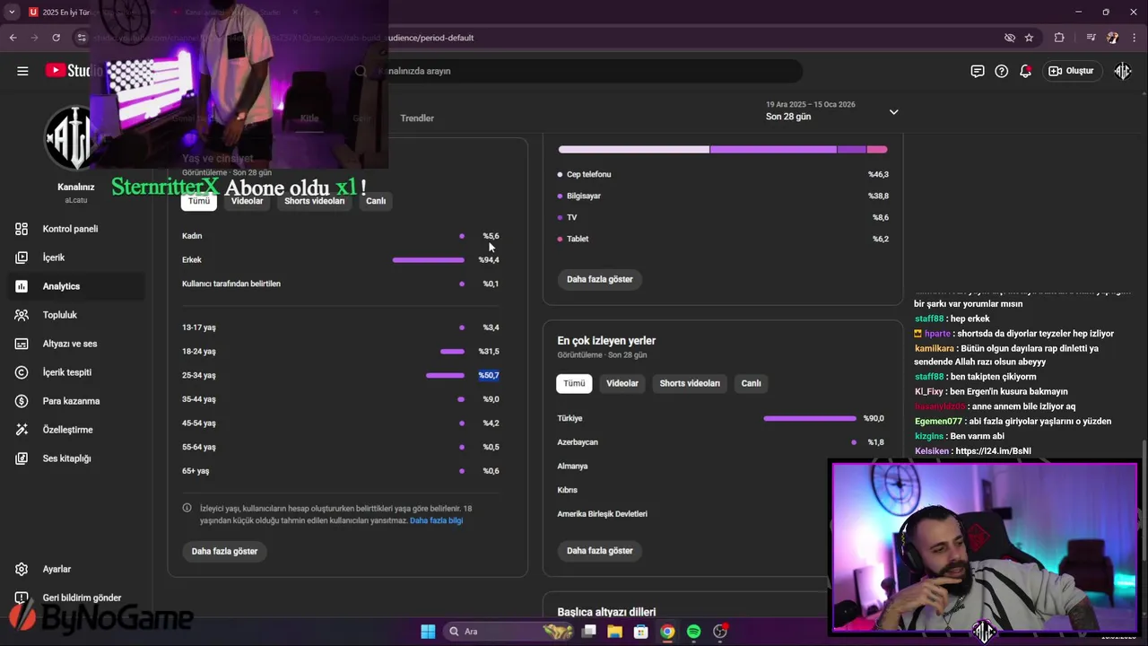Screen dimensions: 1148x646
Task: Bookmark this page with the star icon
Action: pos(1030,38)
